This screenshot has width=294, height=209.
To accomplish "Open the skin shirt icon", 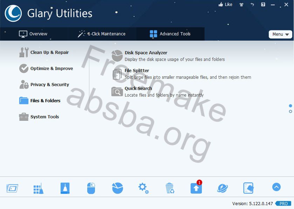I will 241,5.
